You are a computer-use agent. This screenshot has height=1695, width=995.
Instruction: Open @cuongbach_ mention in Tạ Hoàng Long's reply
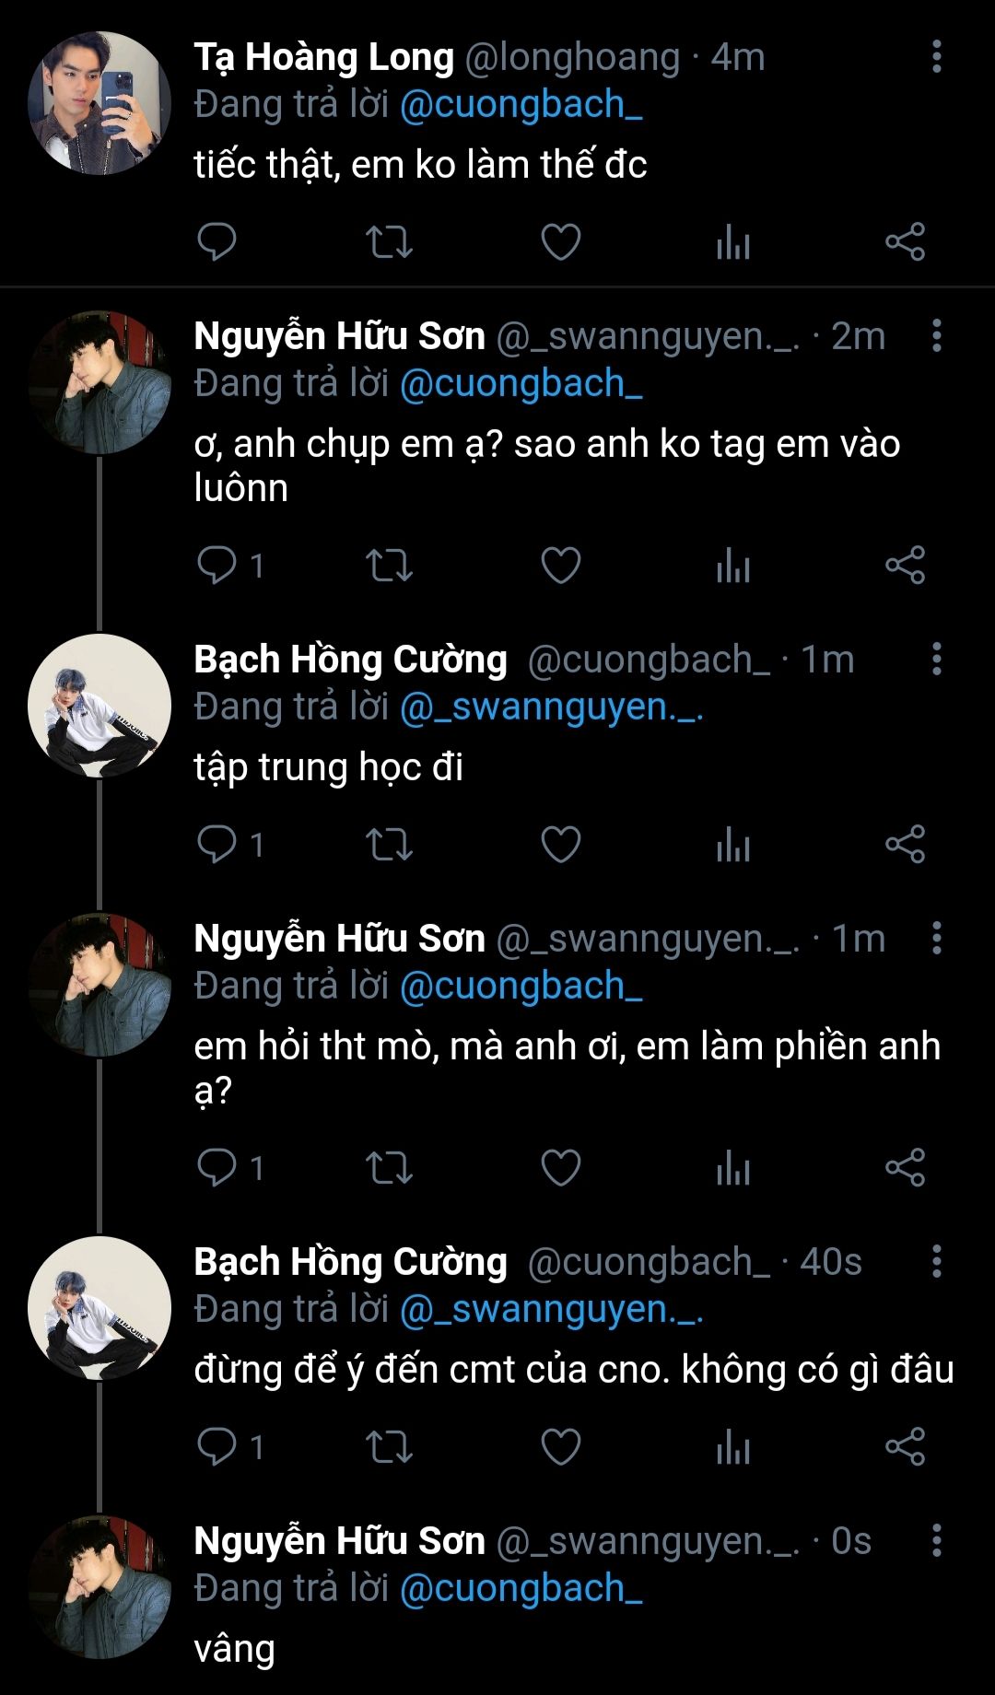[x=521, y=105]
